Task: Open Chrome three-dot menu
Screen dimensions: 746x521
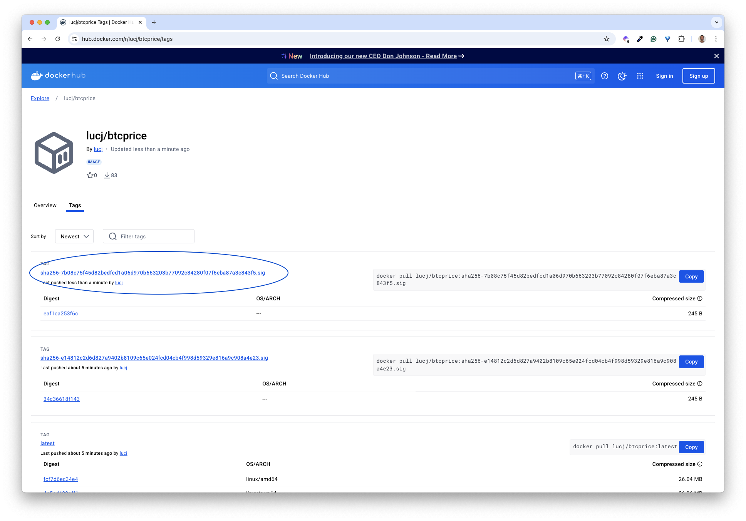Action: 716,39
